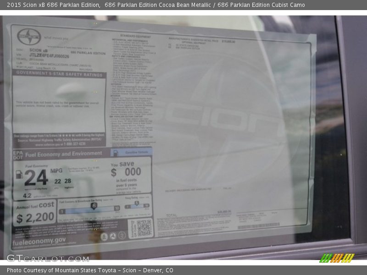
Task: Click the VIN JTLZE4FE4FJ080526
Action: click(49, 55)
